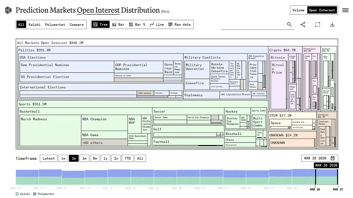Select the 1y timeframe
The height and width of the screenshot is (198, 353).
click(106, 158)
